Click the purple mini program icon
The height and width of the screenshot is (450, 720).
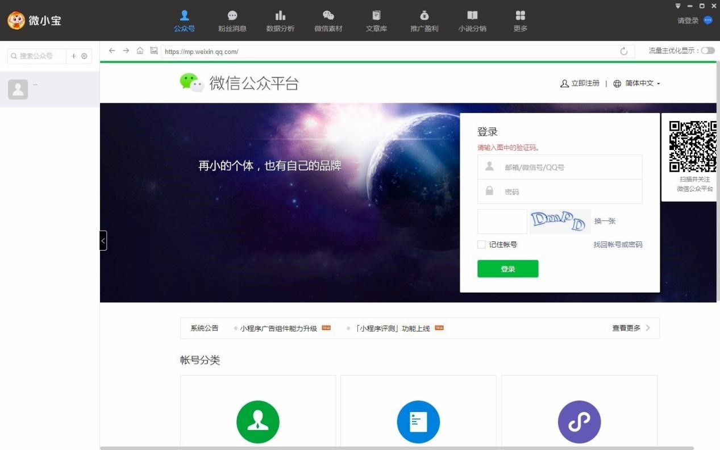579,422
